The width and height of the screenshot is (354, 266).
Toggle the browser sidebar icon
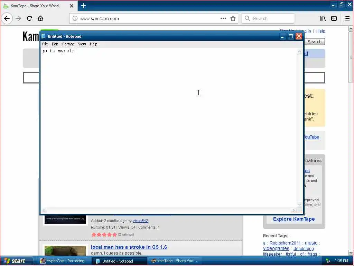(334, 18)
